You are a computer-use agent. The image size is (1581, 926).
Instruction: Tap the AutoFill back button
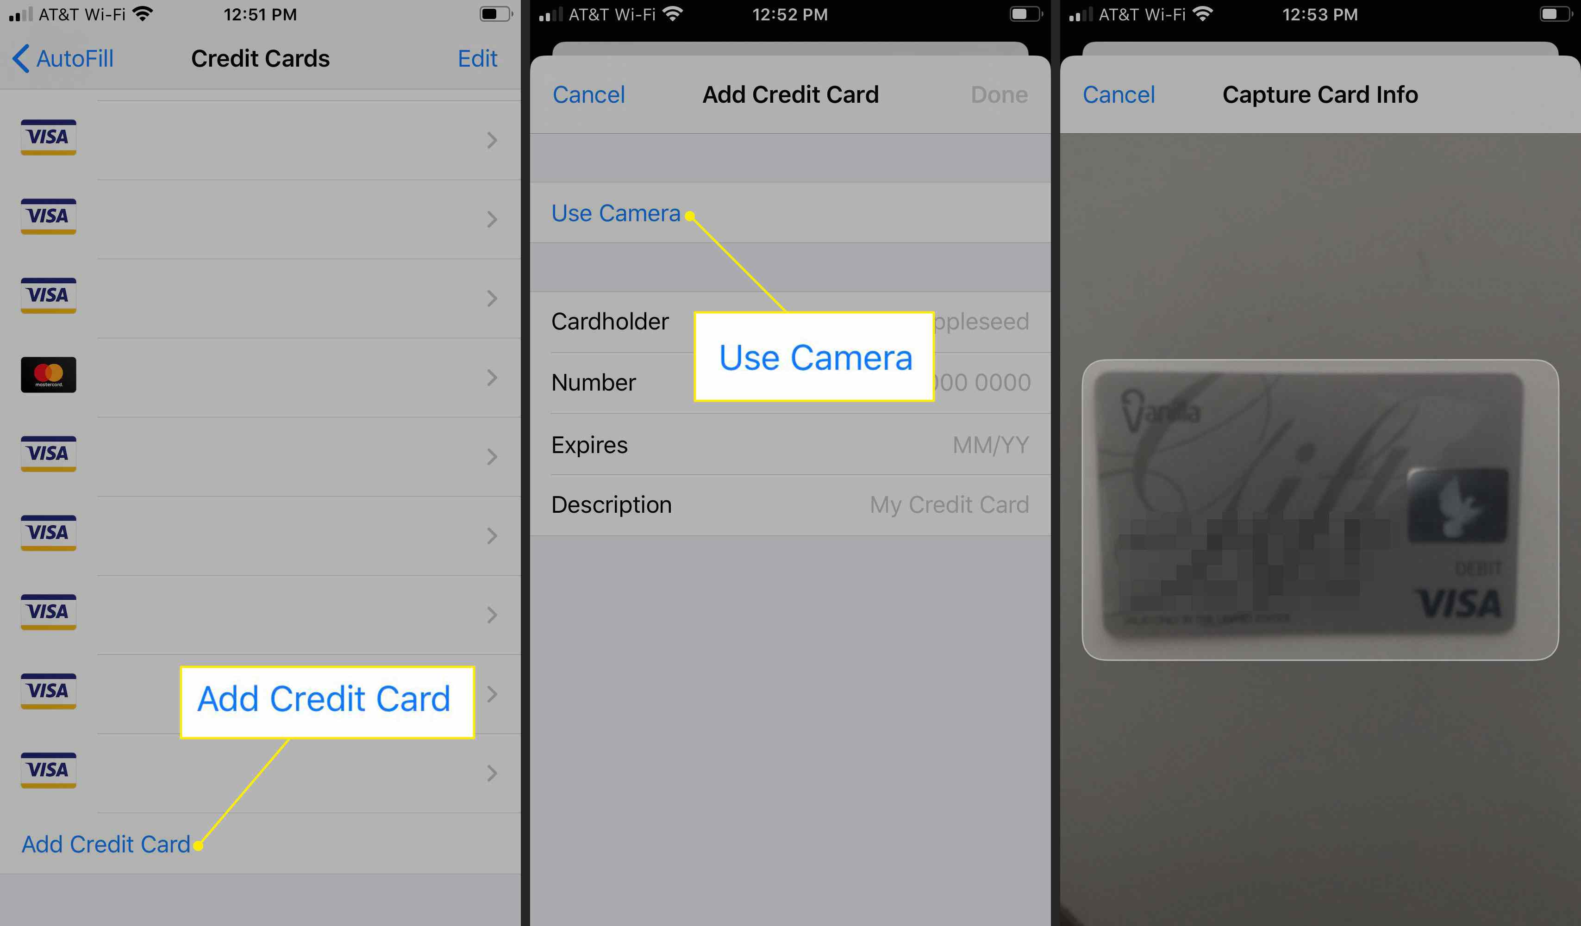(61, 57)
